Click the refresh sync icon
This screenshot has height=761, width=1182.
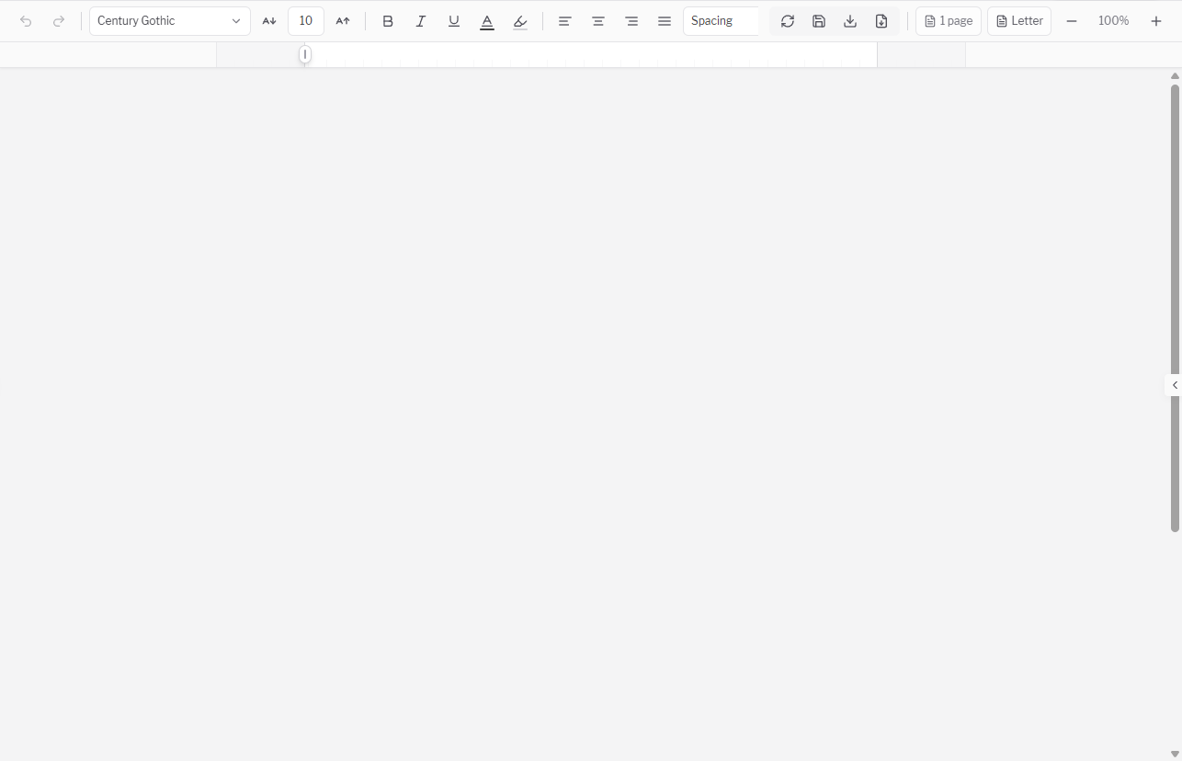[x=788, y=21]
